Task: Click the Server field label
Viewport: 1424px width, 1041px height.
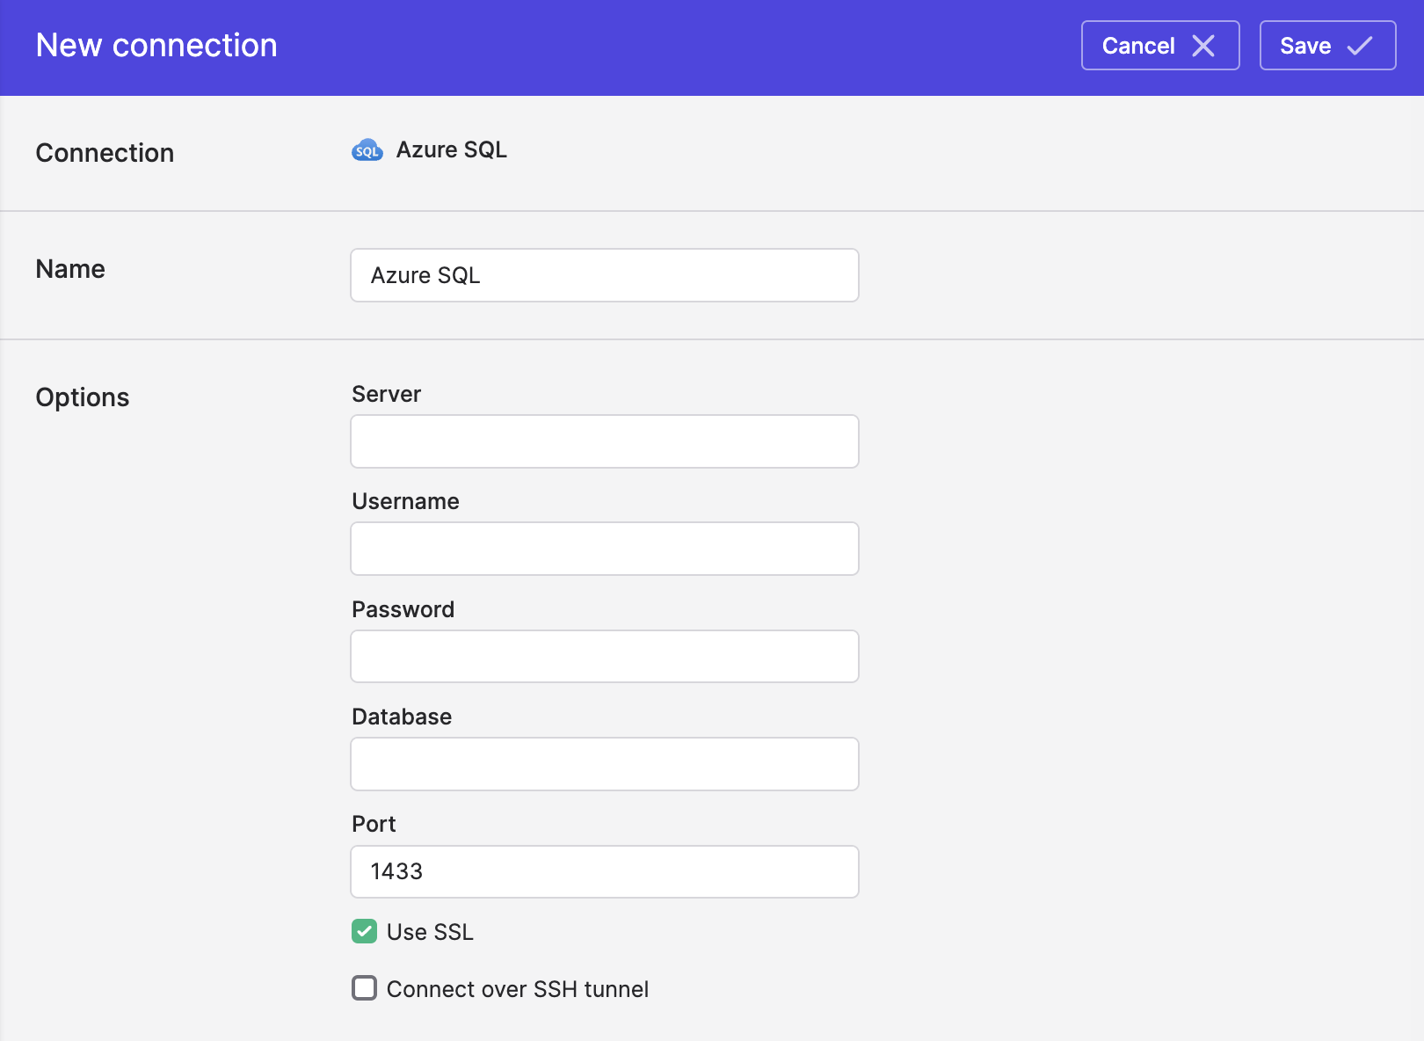Action: pos(386,394)
